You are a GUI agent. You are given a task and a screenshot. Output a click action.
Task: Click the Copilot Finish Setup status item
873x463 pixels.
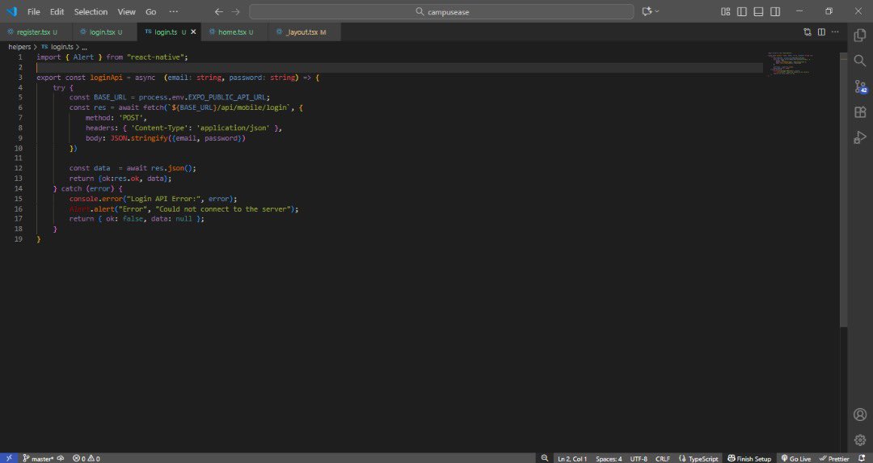click(x=749, y=458)
